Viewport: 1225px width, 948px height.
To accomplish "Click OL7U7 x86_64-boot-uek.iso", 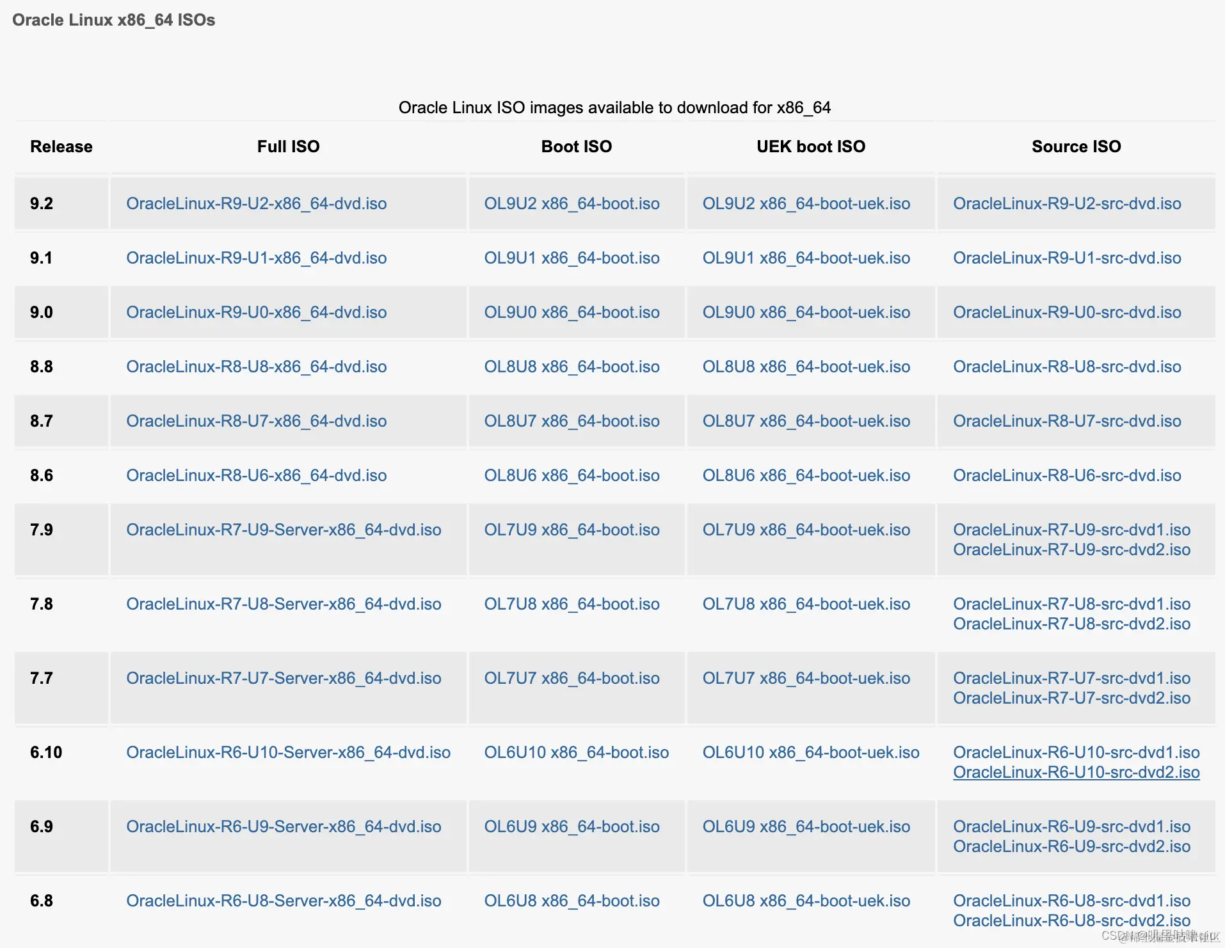I will 806,678.
